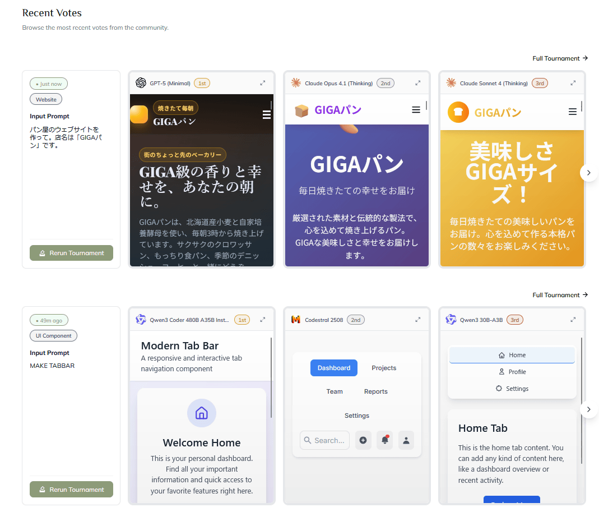Expand the GPT-5 (Minimal) preview card
599x512 pixels.
coord(263,83)
